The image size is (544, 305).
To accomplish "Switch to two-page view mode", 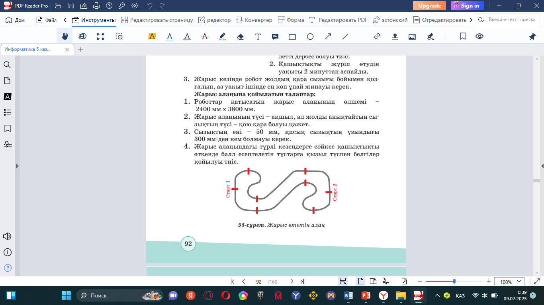I will 373,282.
